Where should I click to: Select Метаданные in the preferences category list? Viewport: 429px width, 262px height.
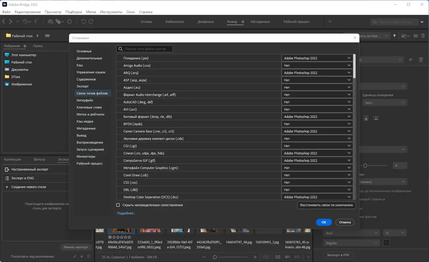click(86, 128)
